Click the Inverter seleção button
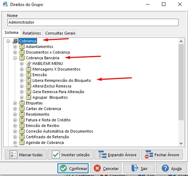This screenshot has height=176, width=188. 71,154
